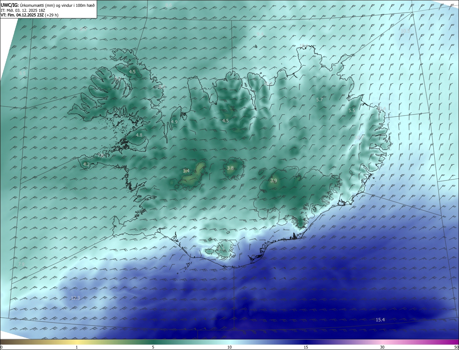Click the color scale tick labeled 50
The image size is (459, 350).
click(456, 347)
